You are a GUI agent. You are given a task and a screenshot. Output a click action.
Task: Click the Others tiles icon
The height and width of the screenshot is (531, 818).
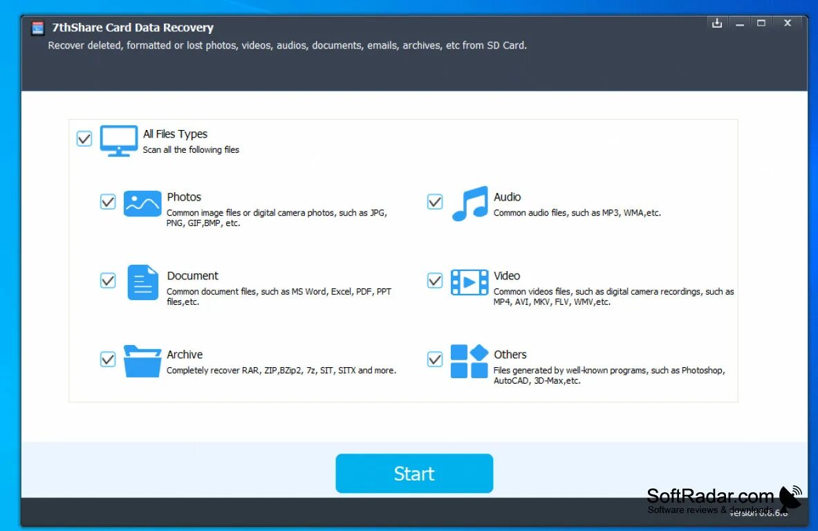[x=470, y=361]
